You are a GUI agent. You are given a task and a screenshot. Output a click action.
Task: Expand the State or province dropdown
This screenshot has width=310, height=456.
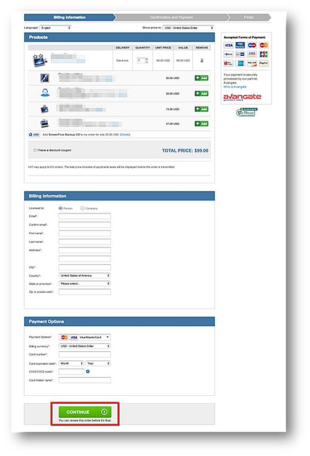pyautogui.click(x=84, y=284)
